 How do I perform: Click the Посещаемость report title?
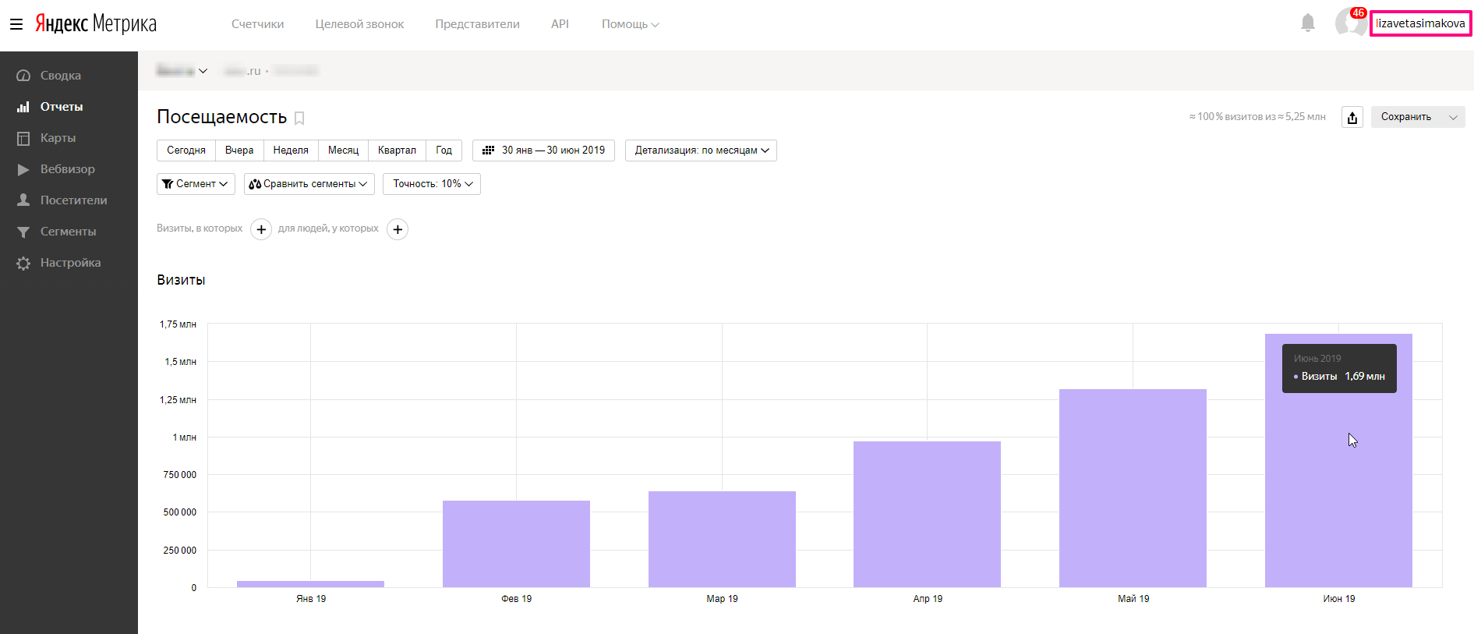222,117
